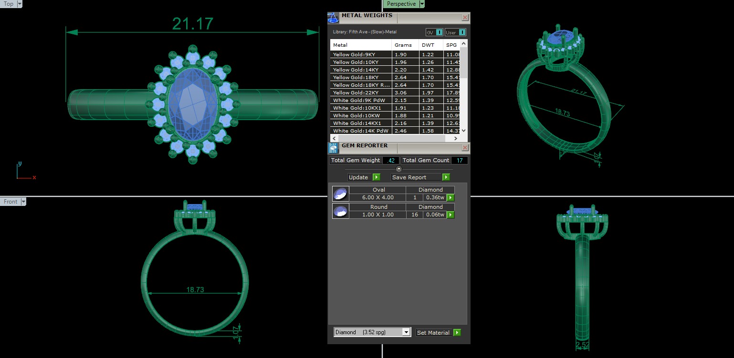Select the Yellow Gold:14KY row
Screen dimensions: 734x358
coord(395,70)
